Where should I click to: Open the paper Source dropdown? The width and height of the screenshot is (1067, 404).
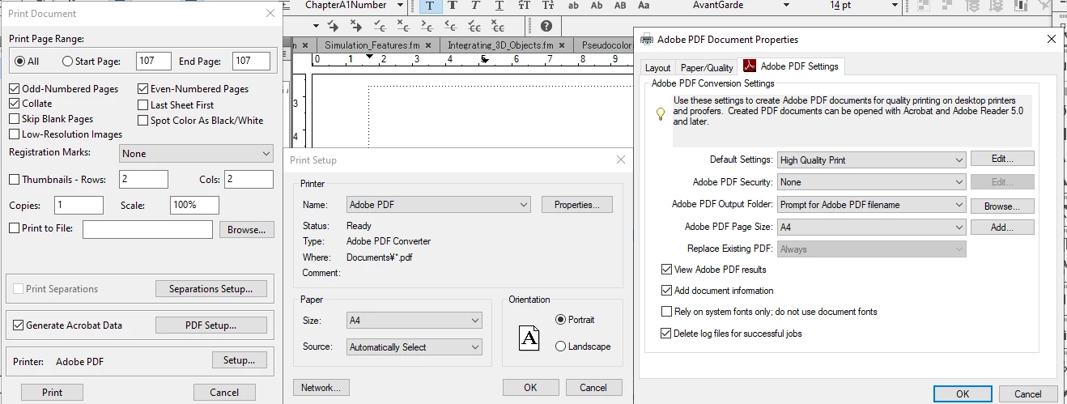414,347
